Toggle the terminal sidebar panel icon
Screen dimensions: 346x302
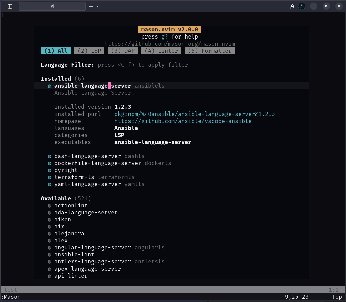point(10,6)
